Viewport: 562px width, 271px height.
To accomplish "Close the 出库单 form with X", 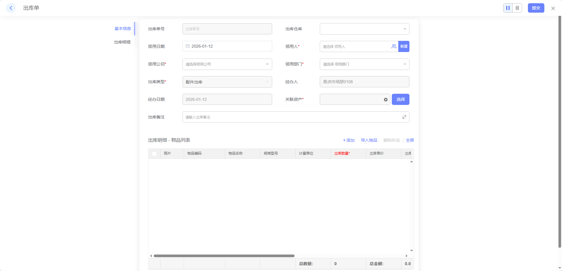I will 553,8.
